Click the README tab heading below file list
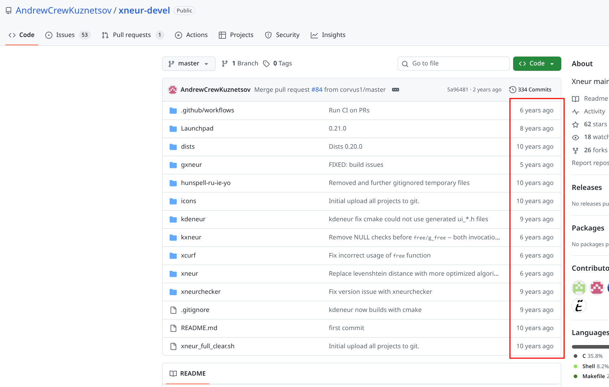609x387 pixels. [188, 373]
